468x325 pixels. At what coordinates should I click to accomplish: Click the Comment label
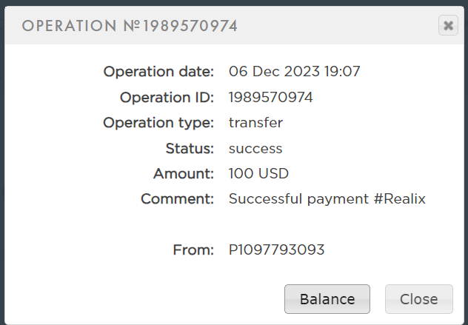(177, 199)
